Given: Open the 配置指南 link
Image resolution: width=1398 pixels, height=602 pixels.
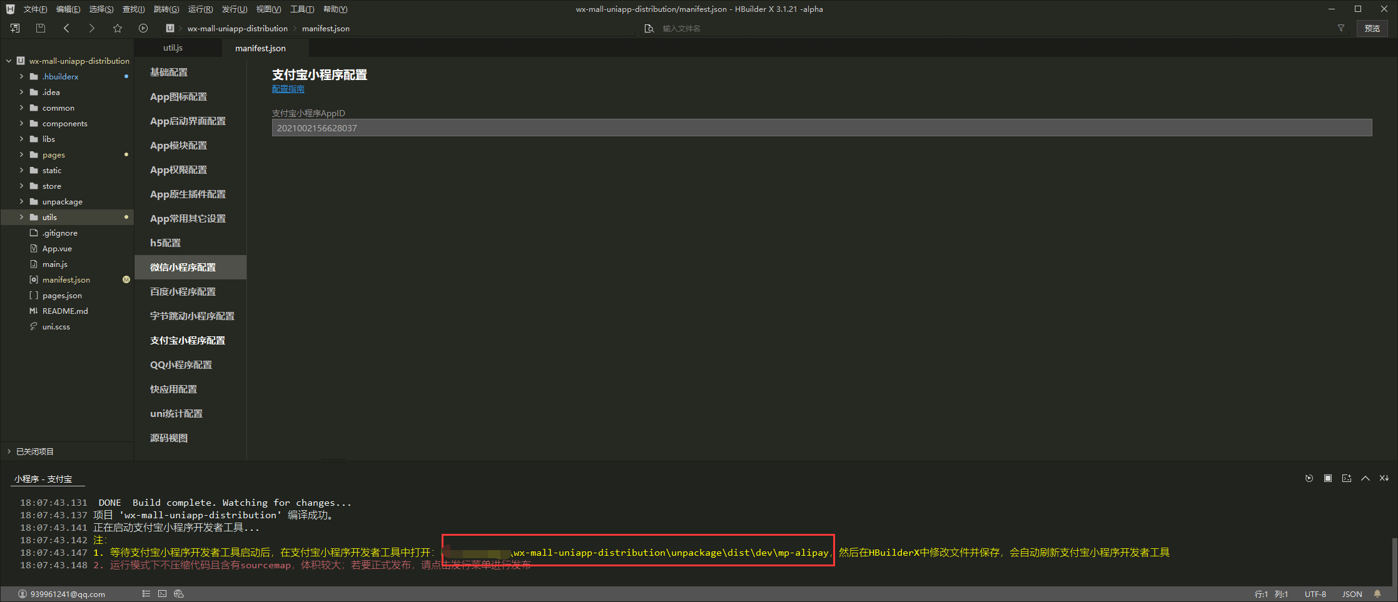Looking at the screenshot, I should tap(288, 89).
